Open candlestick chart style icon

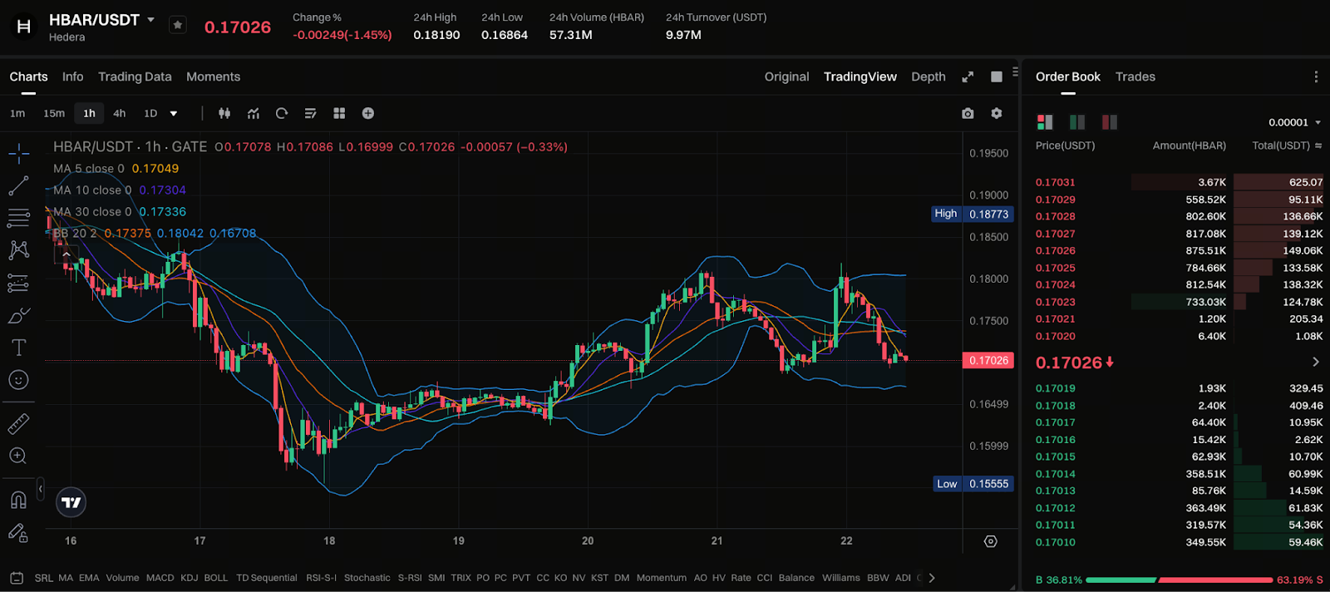(224, 113)
